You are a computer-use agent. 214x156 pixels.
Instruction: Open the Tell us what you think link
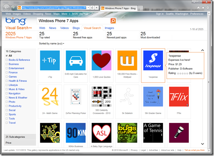tap(194, 150)
